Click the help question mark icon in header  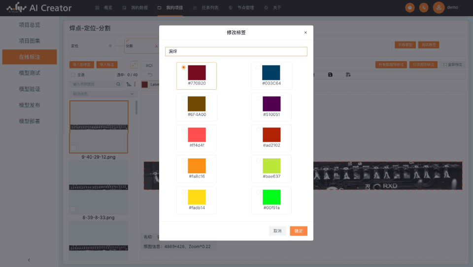[409, 8]
